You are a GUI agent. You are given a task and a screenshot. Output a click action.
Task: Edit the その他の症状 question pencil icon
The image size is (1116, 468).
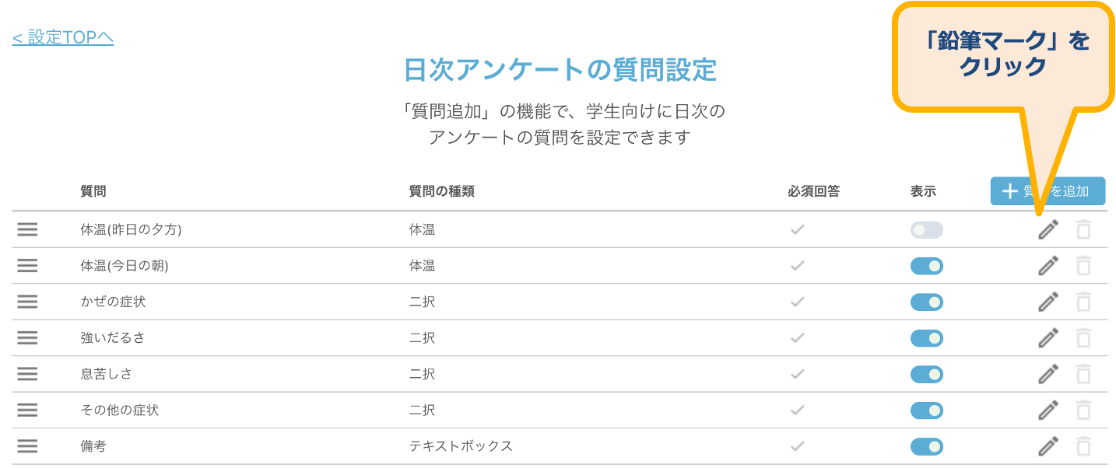[1048, 410]
